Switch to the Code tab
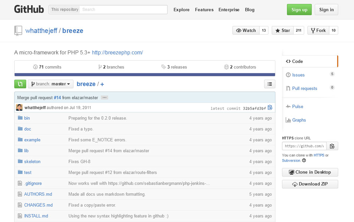 click(310, 61)
